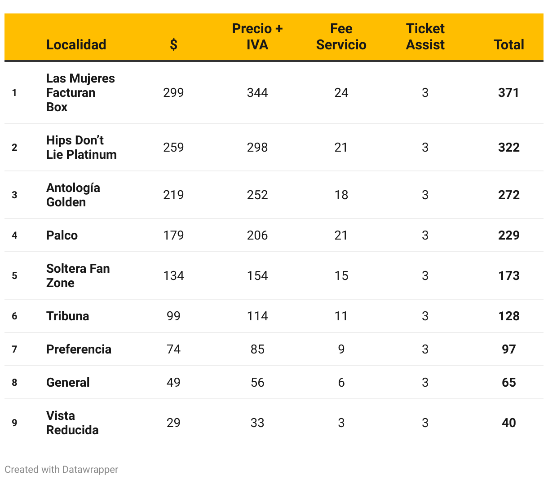548x480 pixels.
Task: Click the Antología Golden row name
Action: [x=73, y=195]
